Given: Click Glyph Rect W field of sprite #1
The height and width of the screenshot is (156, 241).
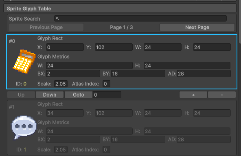Looking at the screenshot, I should coord(162,113).
